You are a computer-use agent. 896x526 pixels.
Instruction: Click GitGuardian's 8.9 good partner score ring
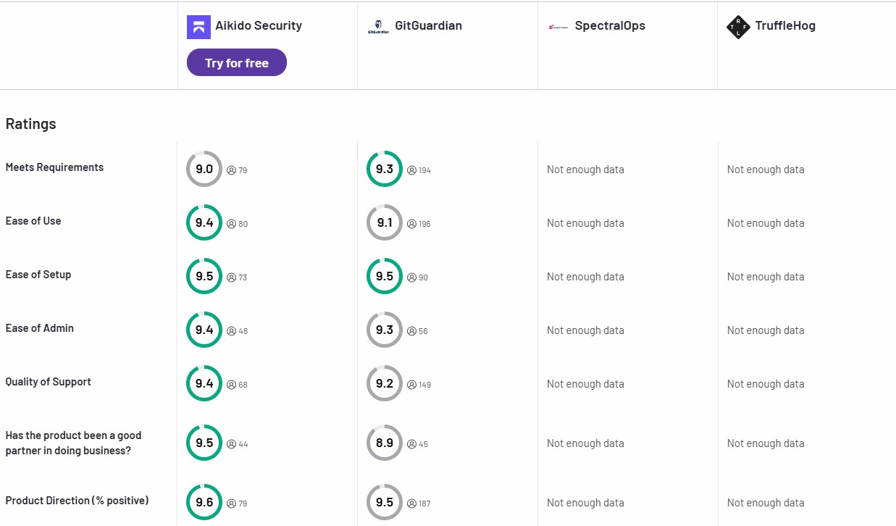click(385, 443)
